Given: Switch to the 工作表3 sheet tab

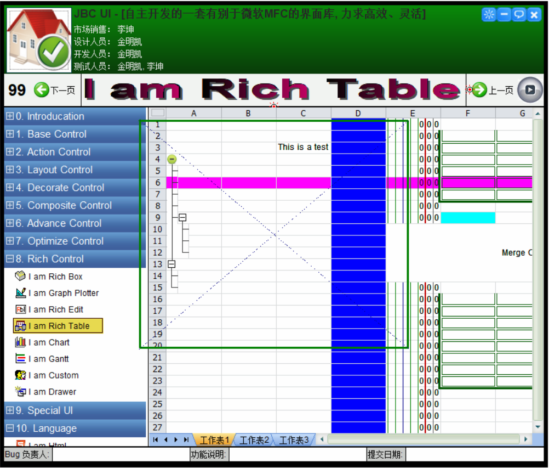Looking at the screenshot, I should (x=294, y=440).
